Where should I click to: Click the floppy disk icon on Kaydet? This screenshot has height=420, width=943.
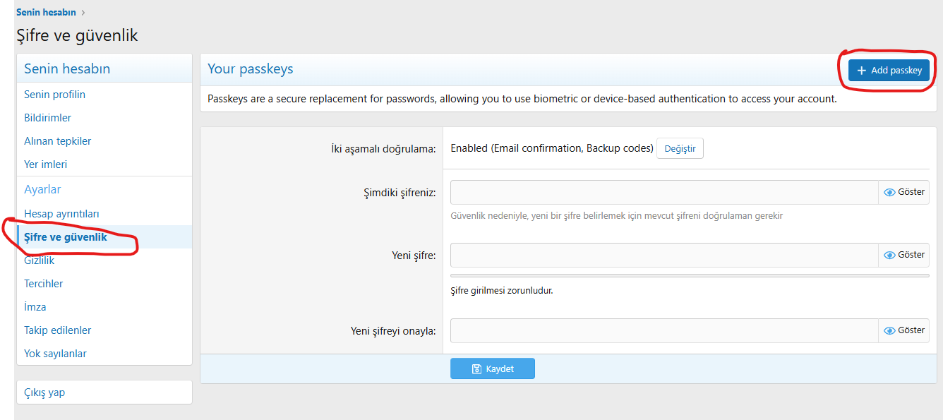click(476, 369)
